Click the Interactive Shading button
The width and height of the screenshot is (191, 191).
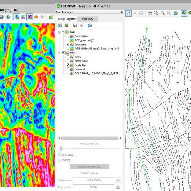(x=89, y=166)
